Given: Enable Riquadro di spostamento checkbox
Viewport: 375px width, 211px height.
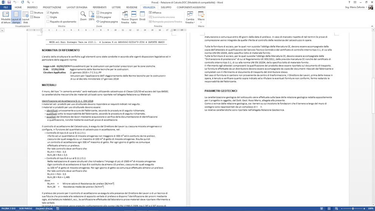Looking at the screenshot, I should point(48,22).
